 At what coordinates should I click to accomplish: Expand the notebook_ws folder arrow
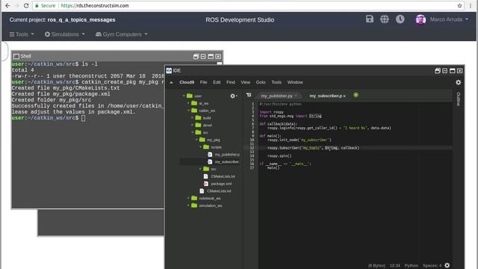click(188, 198)
